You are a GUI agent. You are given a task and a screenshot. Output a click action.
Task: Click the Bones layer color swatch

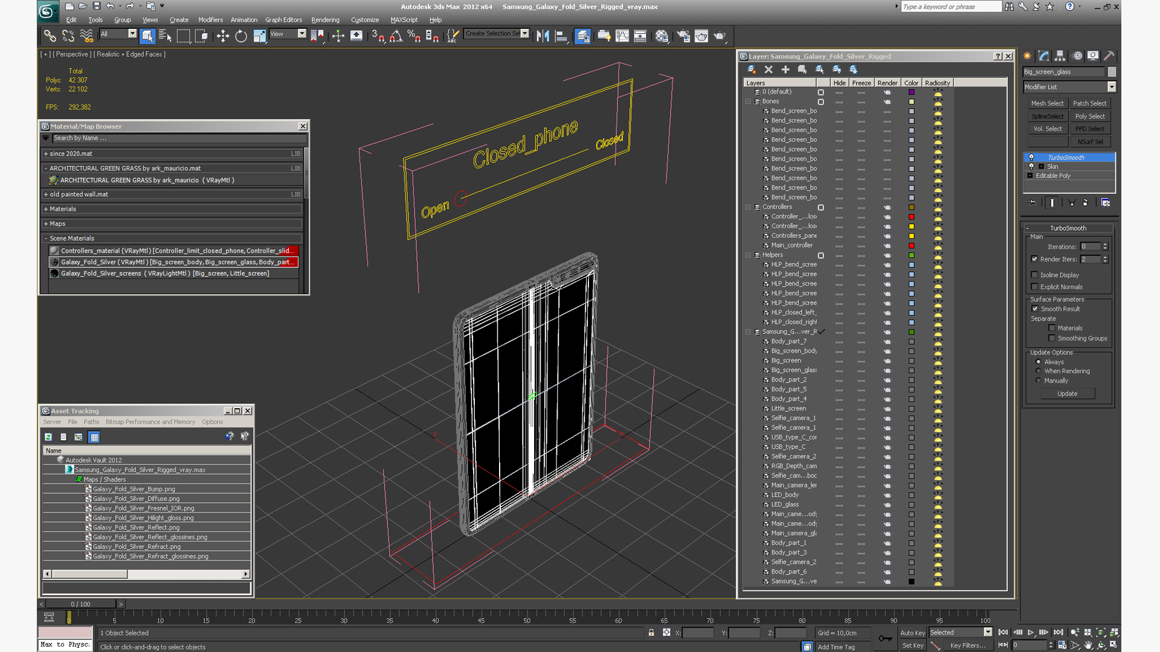912,102
